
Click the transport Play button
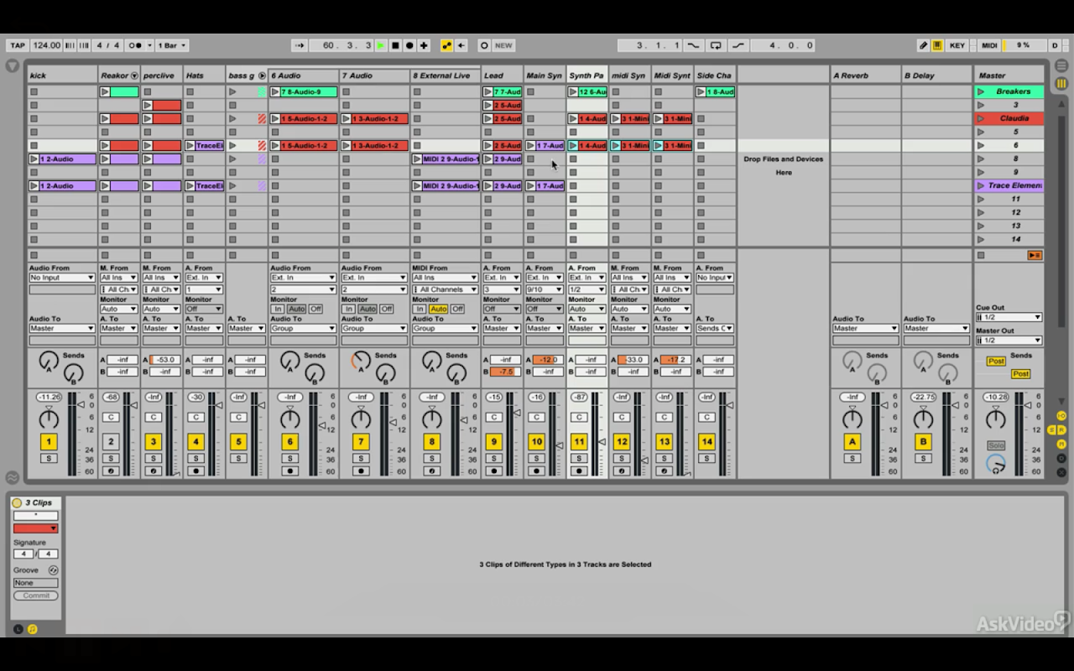point(381,45)
